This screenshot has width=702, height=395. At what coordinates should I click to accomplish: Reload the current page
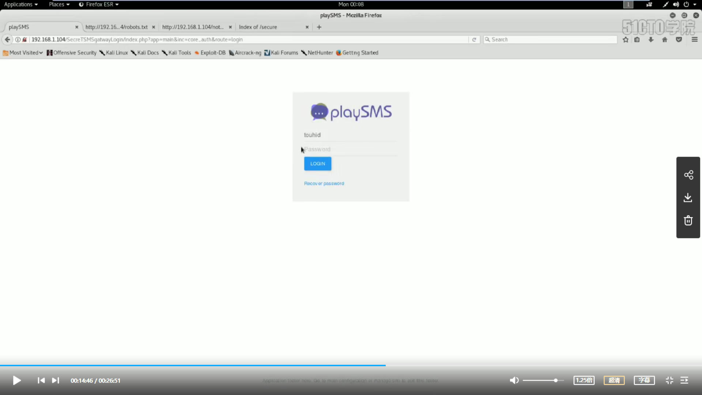pyautogui.click(x=474, y=39)
